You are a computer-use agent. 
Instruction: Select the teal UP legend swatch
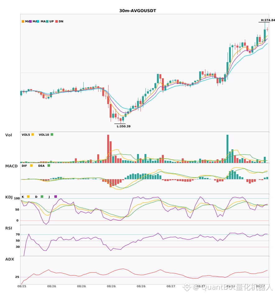pos(47,21)
